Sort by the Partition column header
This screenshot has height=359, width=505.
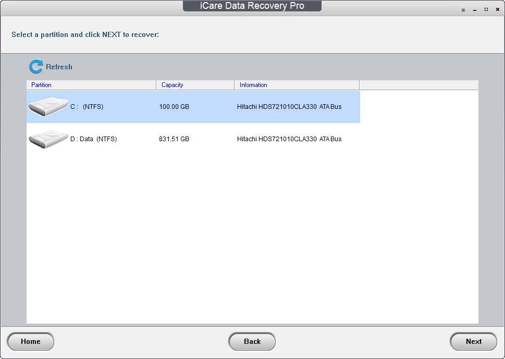pos(91,85)
